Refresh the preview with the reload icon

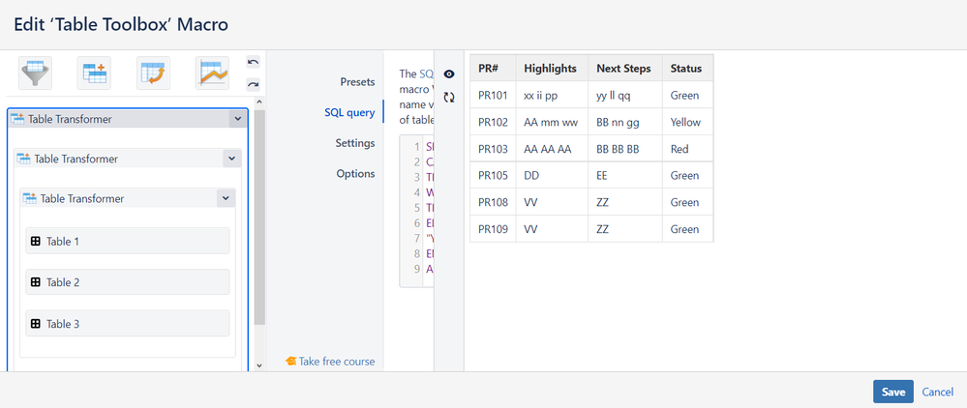[x=449, y=98]
